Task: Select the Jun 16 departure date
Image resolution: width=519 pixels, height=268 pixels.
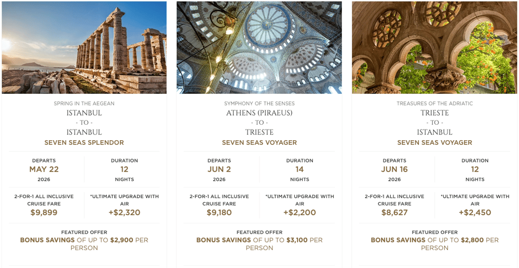Action: (x=394, y=169)
